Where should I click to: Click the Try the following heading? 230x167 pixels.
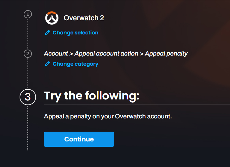tap(92, 96)
